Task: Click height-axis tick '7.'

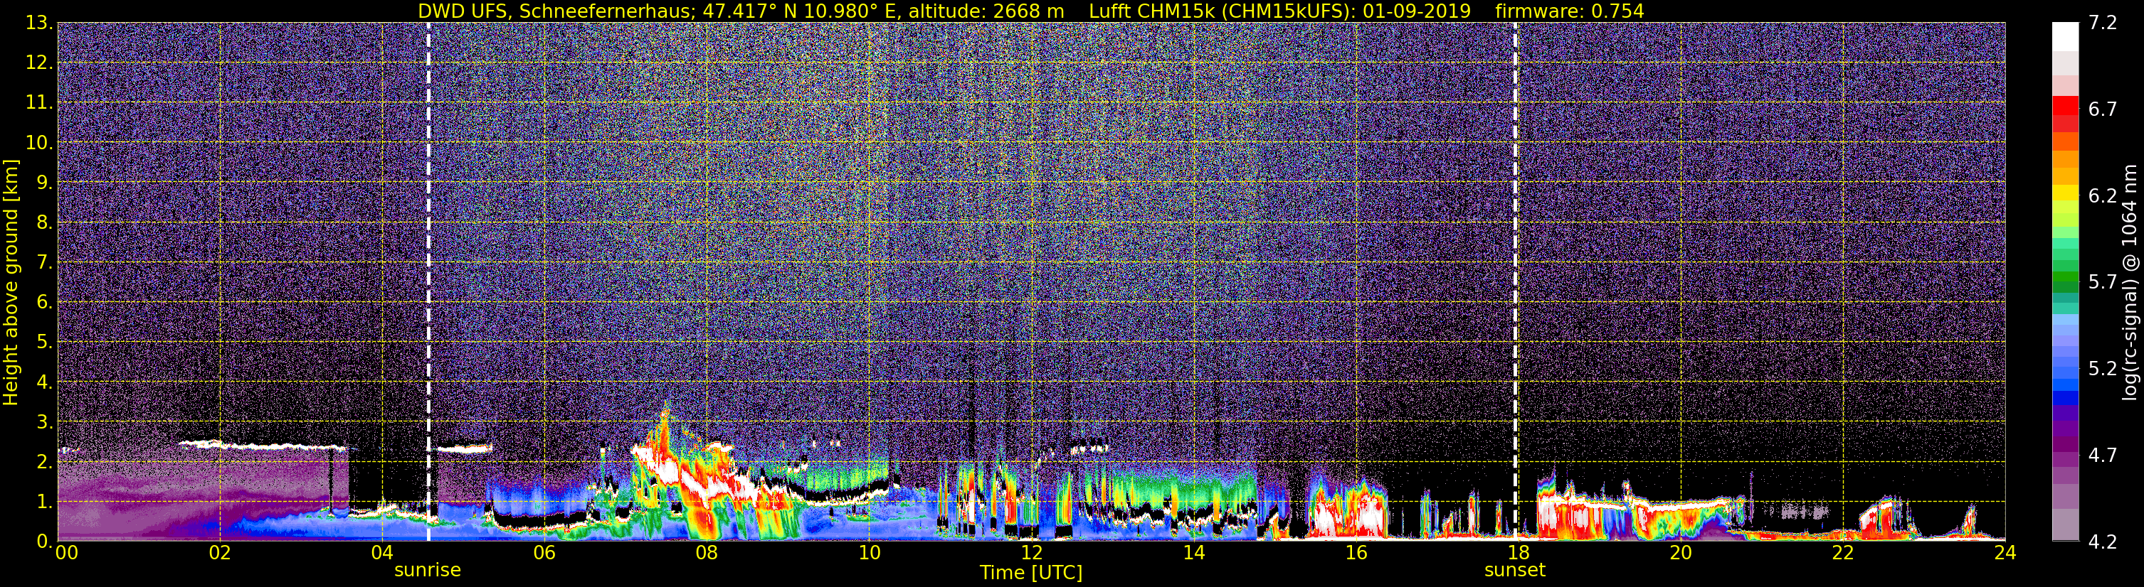Action: pyautogui.click(x=45, y=263)
